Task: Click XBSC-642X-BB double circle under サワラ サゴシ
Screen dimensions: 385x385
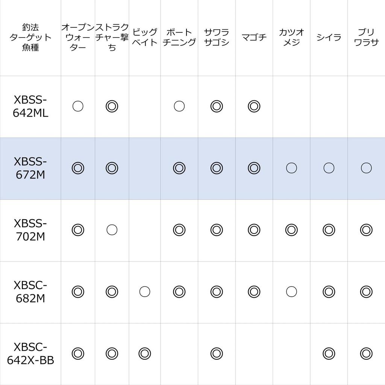Action: tap(217, 353)
